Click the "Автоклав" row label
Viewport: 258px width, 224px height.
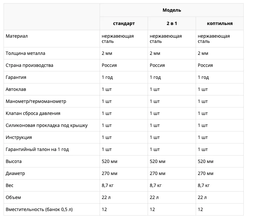(16, 89)
